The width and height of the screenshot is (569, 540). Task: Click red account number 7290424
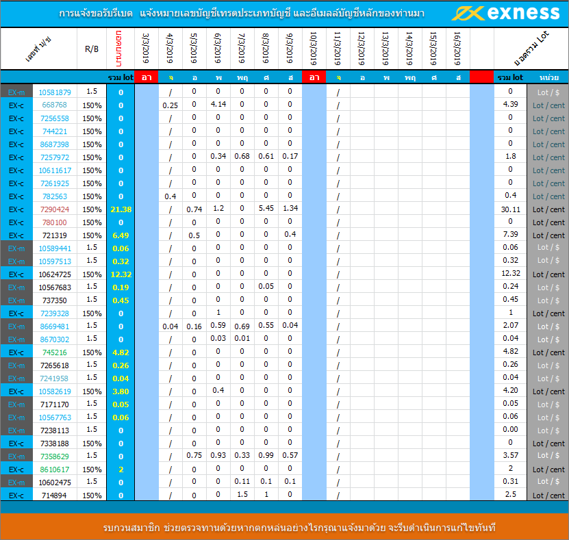point(54,209)
